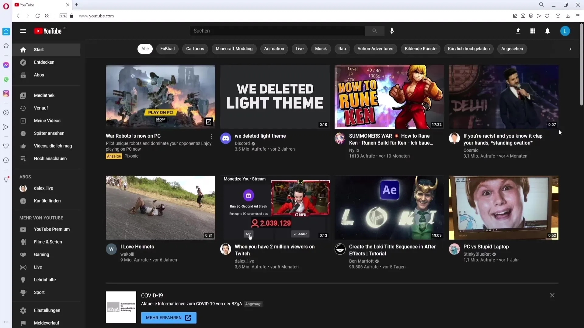This screenshot has width=584, height=328.
Task: Open dalex_live subscription
Action: click(x=46, y=188)
